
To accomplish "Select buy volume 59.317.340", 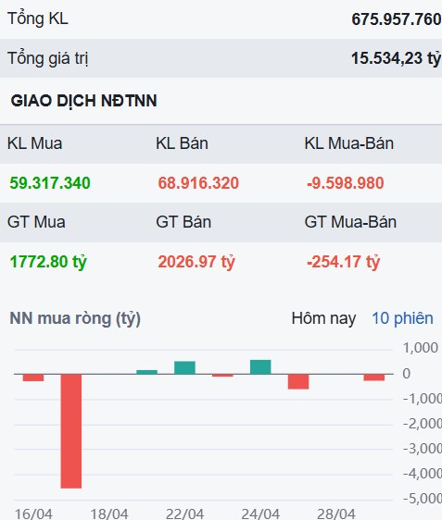I will (50, 183).
